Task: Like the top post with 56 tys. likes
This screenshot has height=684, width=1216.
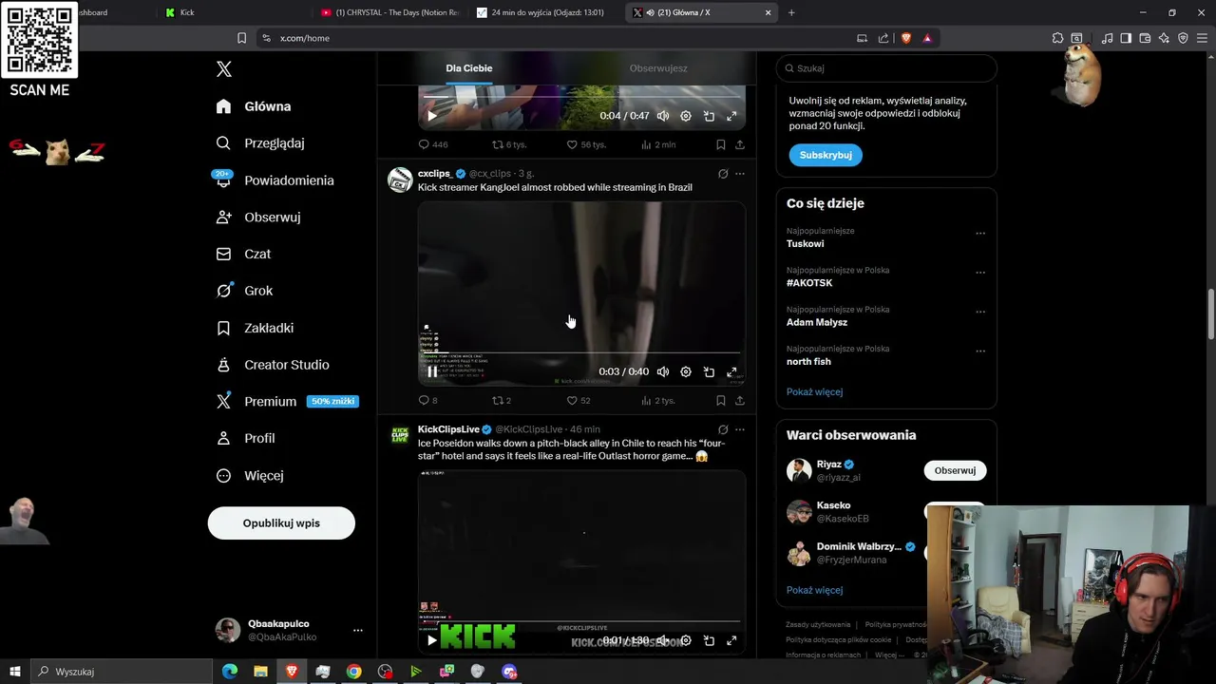Action: click(585, 144)
